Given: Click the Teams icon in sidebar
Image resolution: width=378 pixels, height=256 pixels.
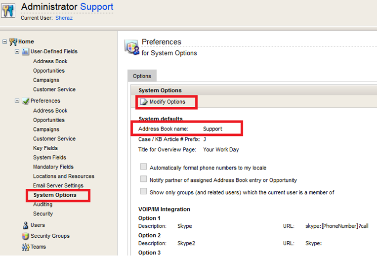Looking at the screenshot, I should [26, 247].
